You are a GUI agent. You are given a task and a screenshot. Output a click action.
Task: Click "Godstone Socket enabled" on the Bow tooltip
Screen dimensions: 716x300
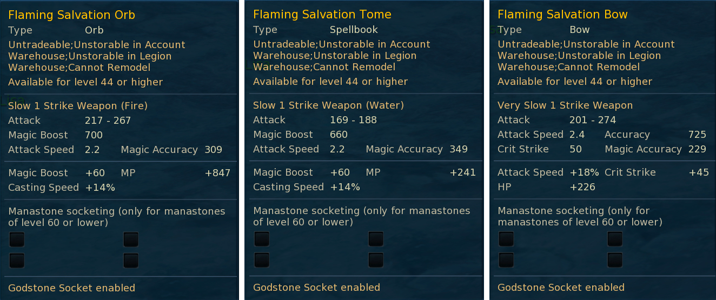click(x=561, y=288)
